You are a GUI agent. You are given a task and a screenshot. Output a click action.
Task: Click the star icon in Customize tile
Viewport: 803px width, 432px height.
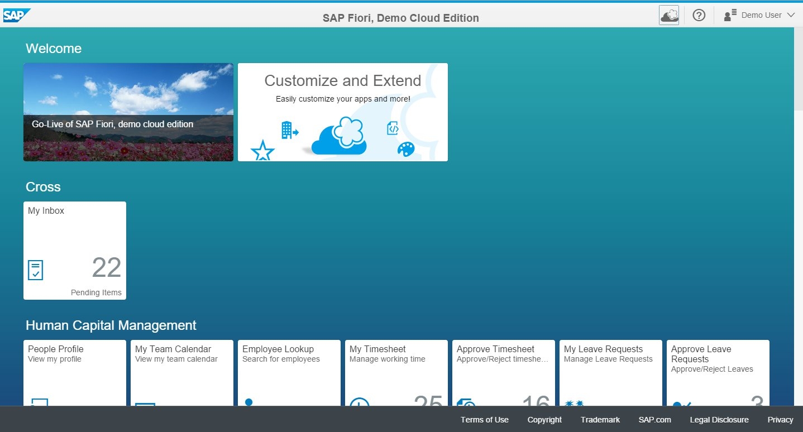[x=262, y=151]
